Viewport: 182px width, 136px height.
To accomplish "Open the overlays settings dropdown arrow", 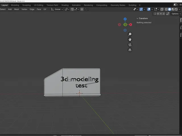I will click(x=152, y=9).
